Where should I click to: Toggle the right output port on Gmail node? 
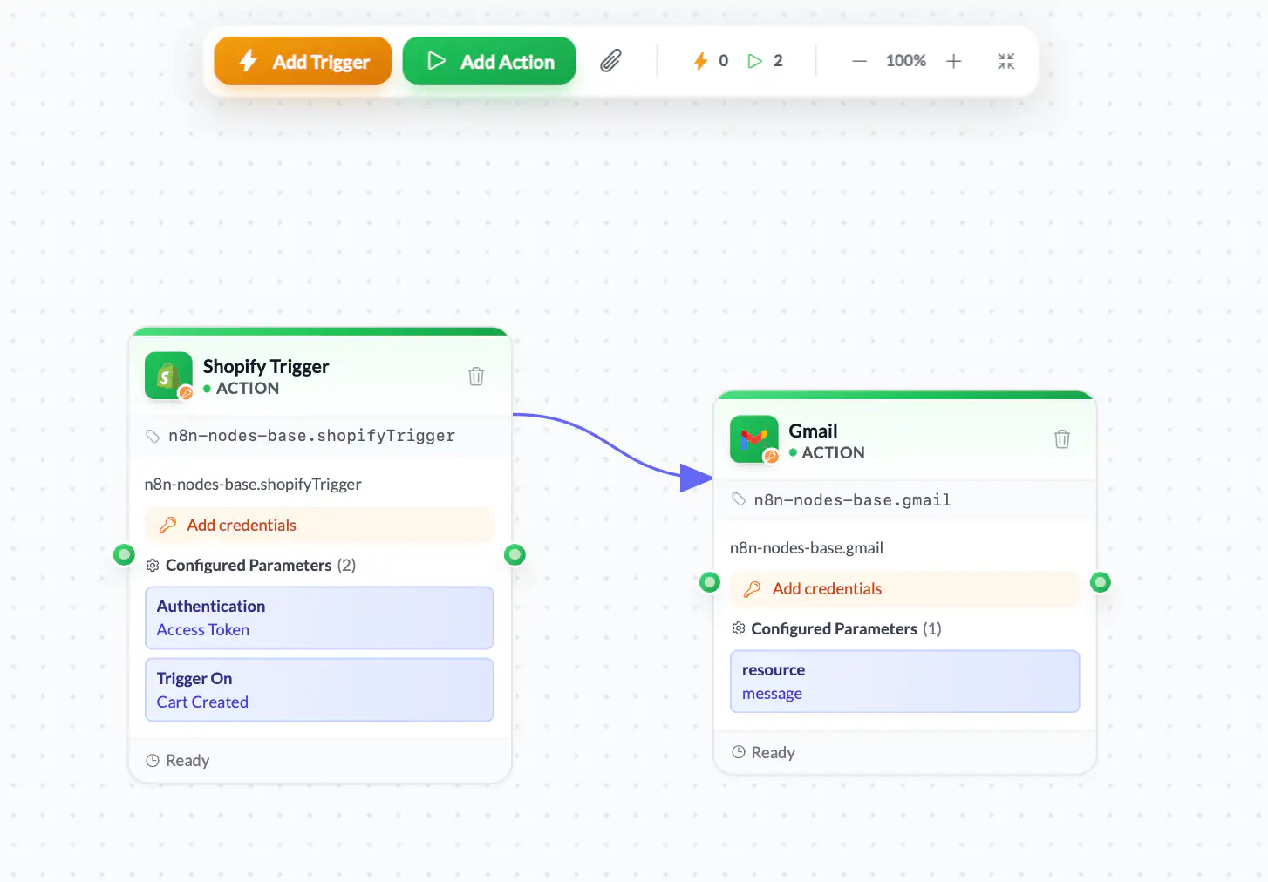(1101, 581)
